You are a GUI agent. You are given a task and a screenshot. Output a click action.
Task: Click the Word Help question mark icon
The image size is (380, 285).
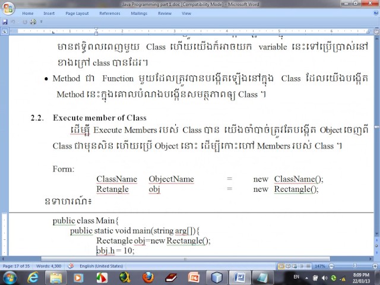376,14
